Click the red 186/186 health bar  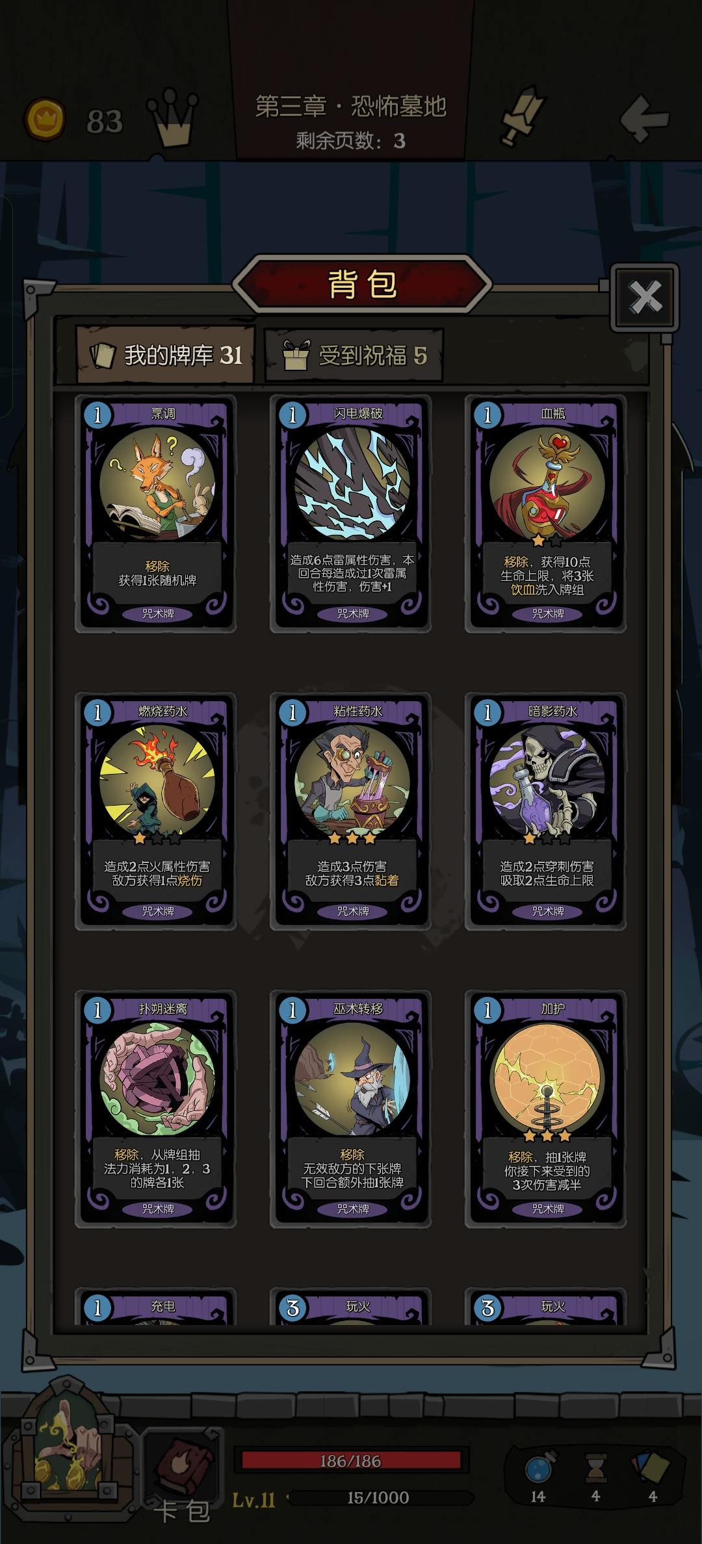(x=351, y=1461)
